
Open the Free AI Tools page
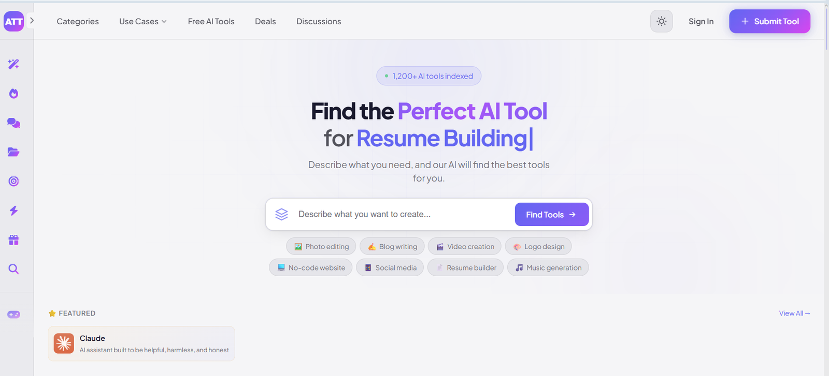(211, 21)
